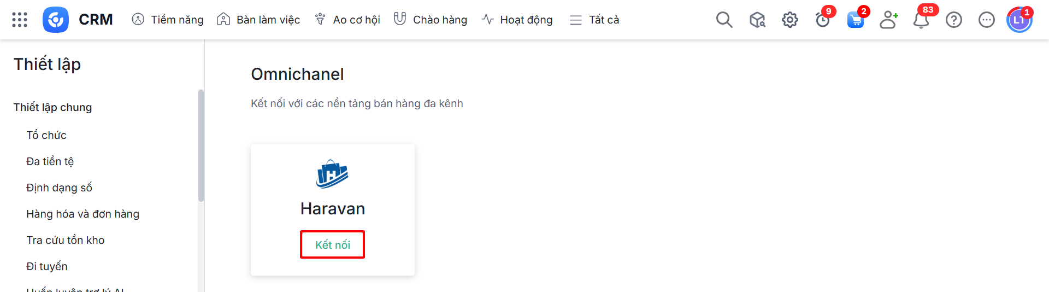Open Ao cơ hội menu
Image resolution: width=1049 pixels, height=292 pixels.
coord(347,20)
